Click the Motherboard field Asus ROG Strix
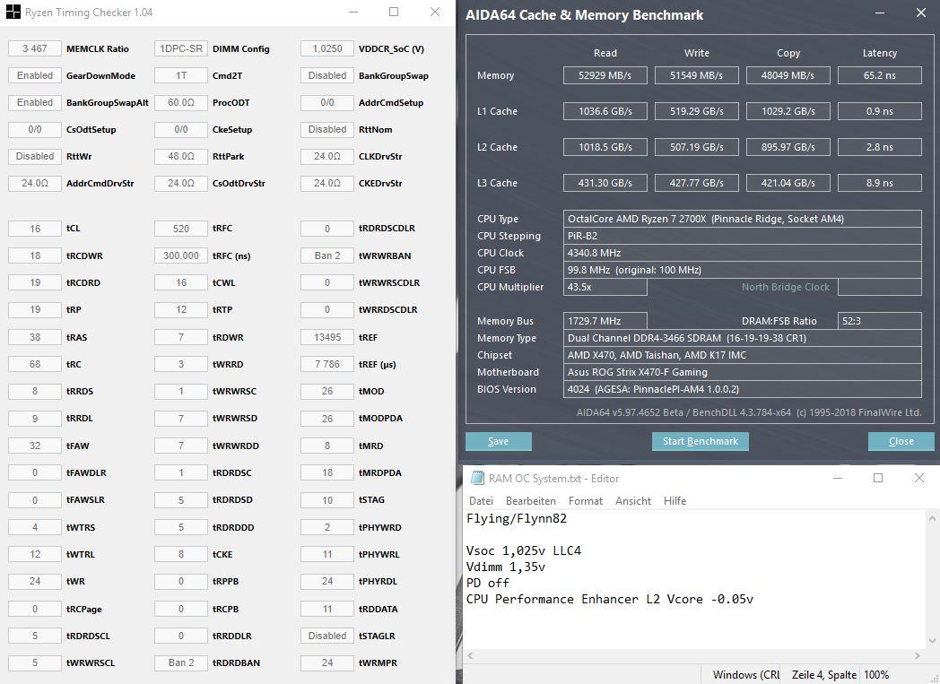Screen dimensions: 940x684 coord(742,372)
